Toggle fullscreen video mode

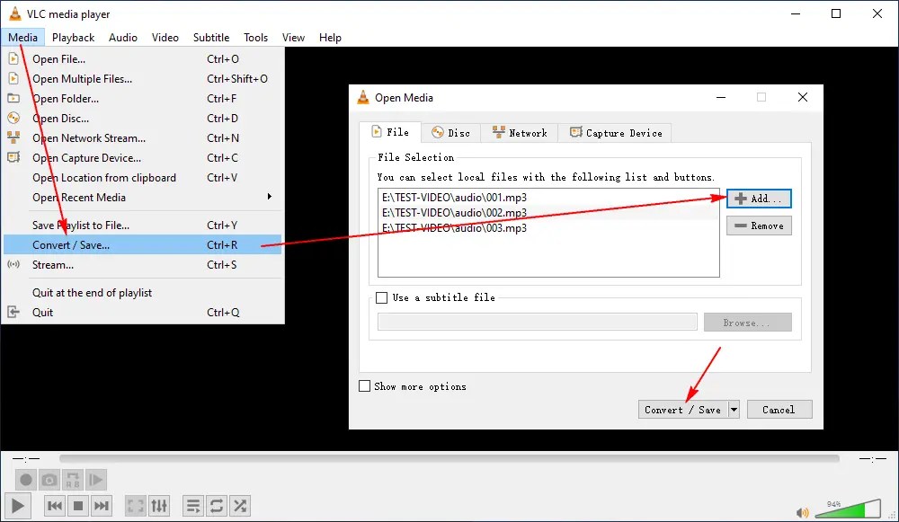(x=135, y=505)
